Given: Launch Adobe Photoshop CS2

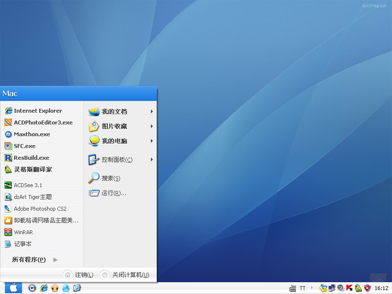Looking at the screenshot, I should [x=42, y=209].
